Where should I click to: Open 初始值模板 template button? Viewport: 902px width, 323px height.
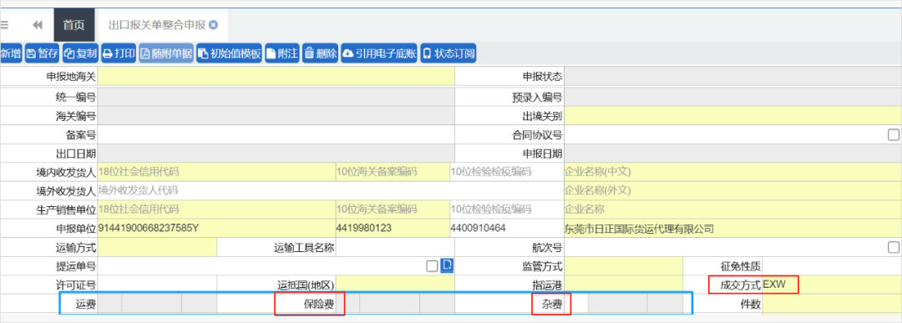coord(230,54)
